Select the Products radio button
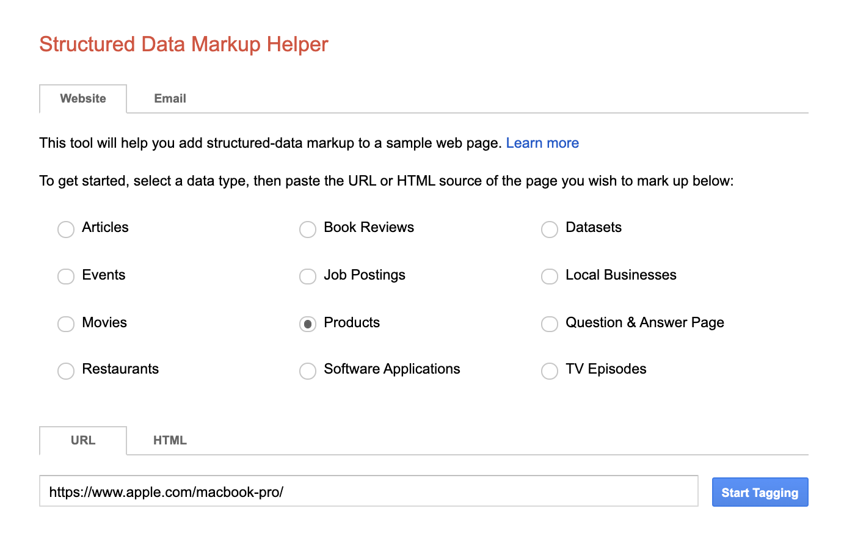This screenshot has width=844, height=536. pyautogui.click(x=308, y=324)
